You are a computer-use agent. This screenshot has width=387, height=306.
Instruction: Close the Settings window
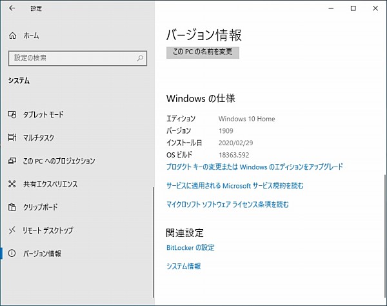[375, 8]
